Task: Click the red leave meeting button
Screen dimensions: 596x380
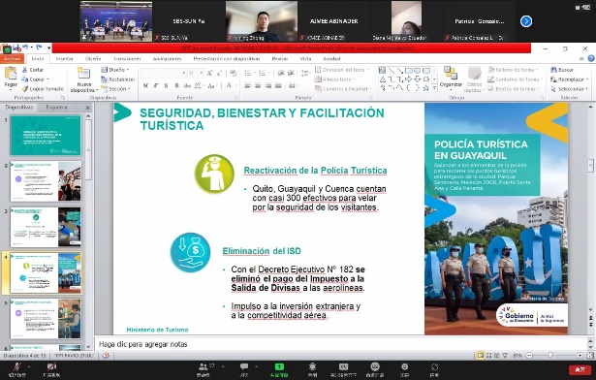Action: pyautogui.click(x=580, y=369)
